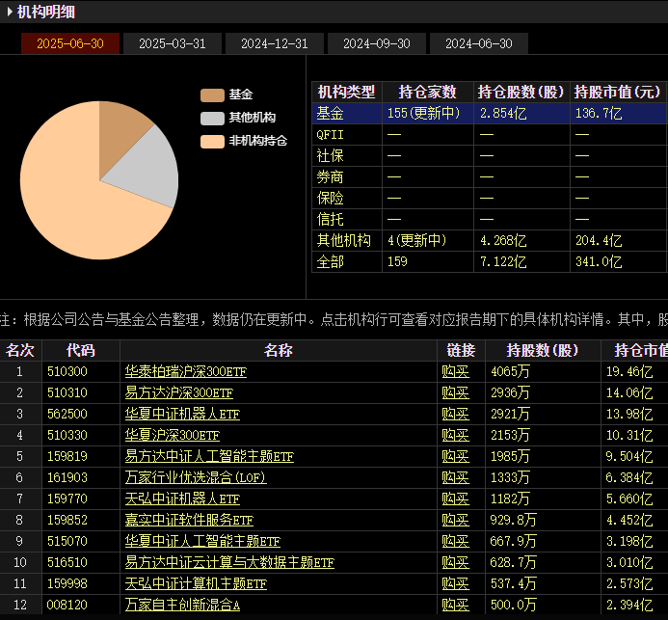Open the 2024-12-31 report tab
Image resolution: width=668 pixels, height=620 pixels.
[x=274, y=43]
